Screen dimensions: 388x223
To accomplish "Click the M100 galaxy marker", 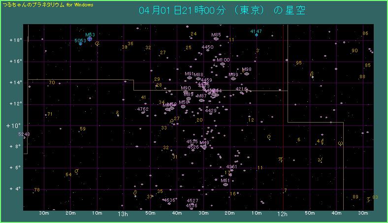I will point(223,64).
